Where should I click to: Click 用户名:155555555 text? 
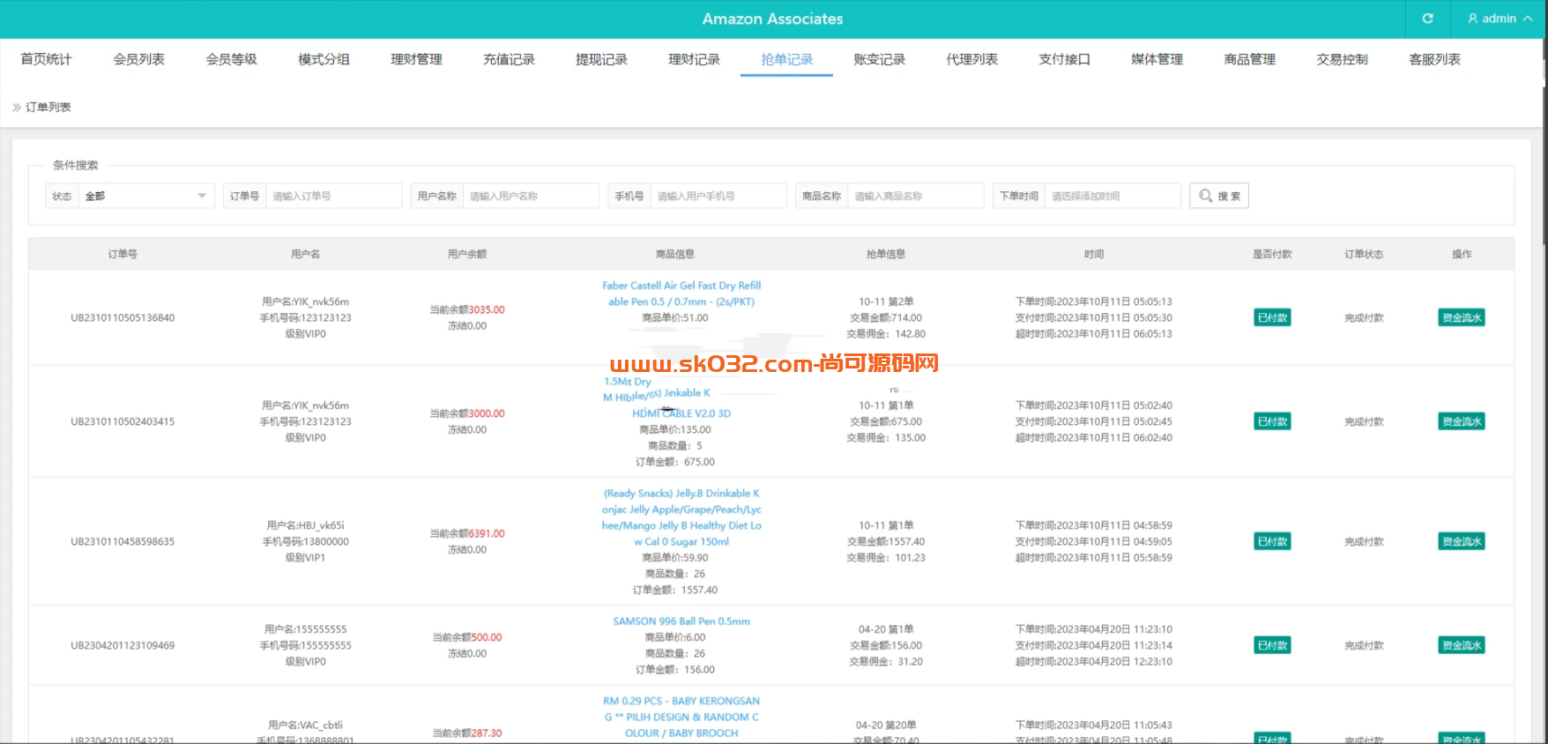(306, 629)
